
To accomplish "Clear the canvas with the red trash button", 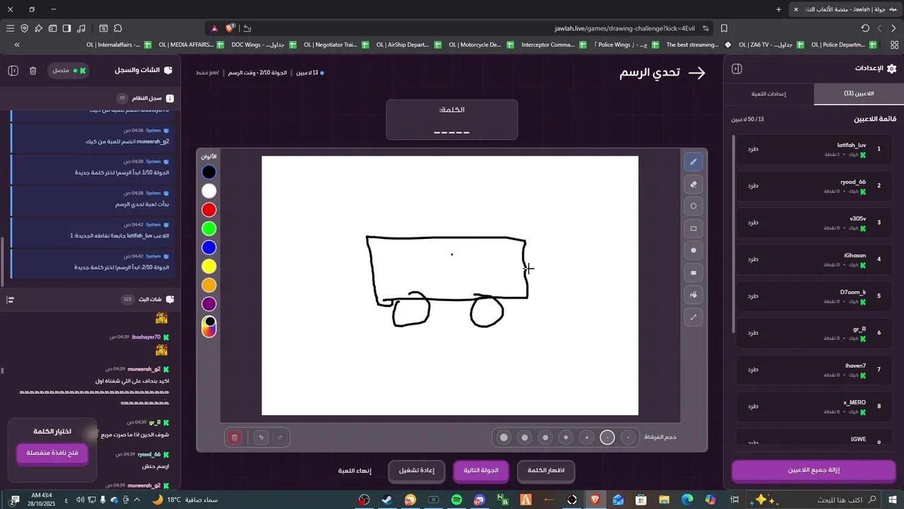I will [234, 438].
